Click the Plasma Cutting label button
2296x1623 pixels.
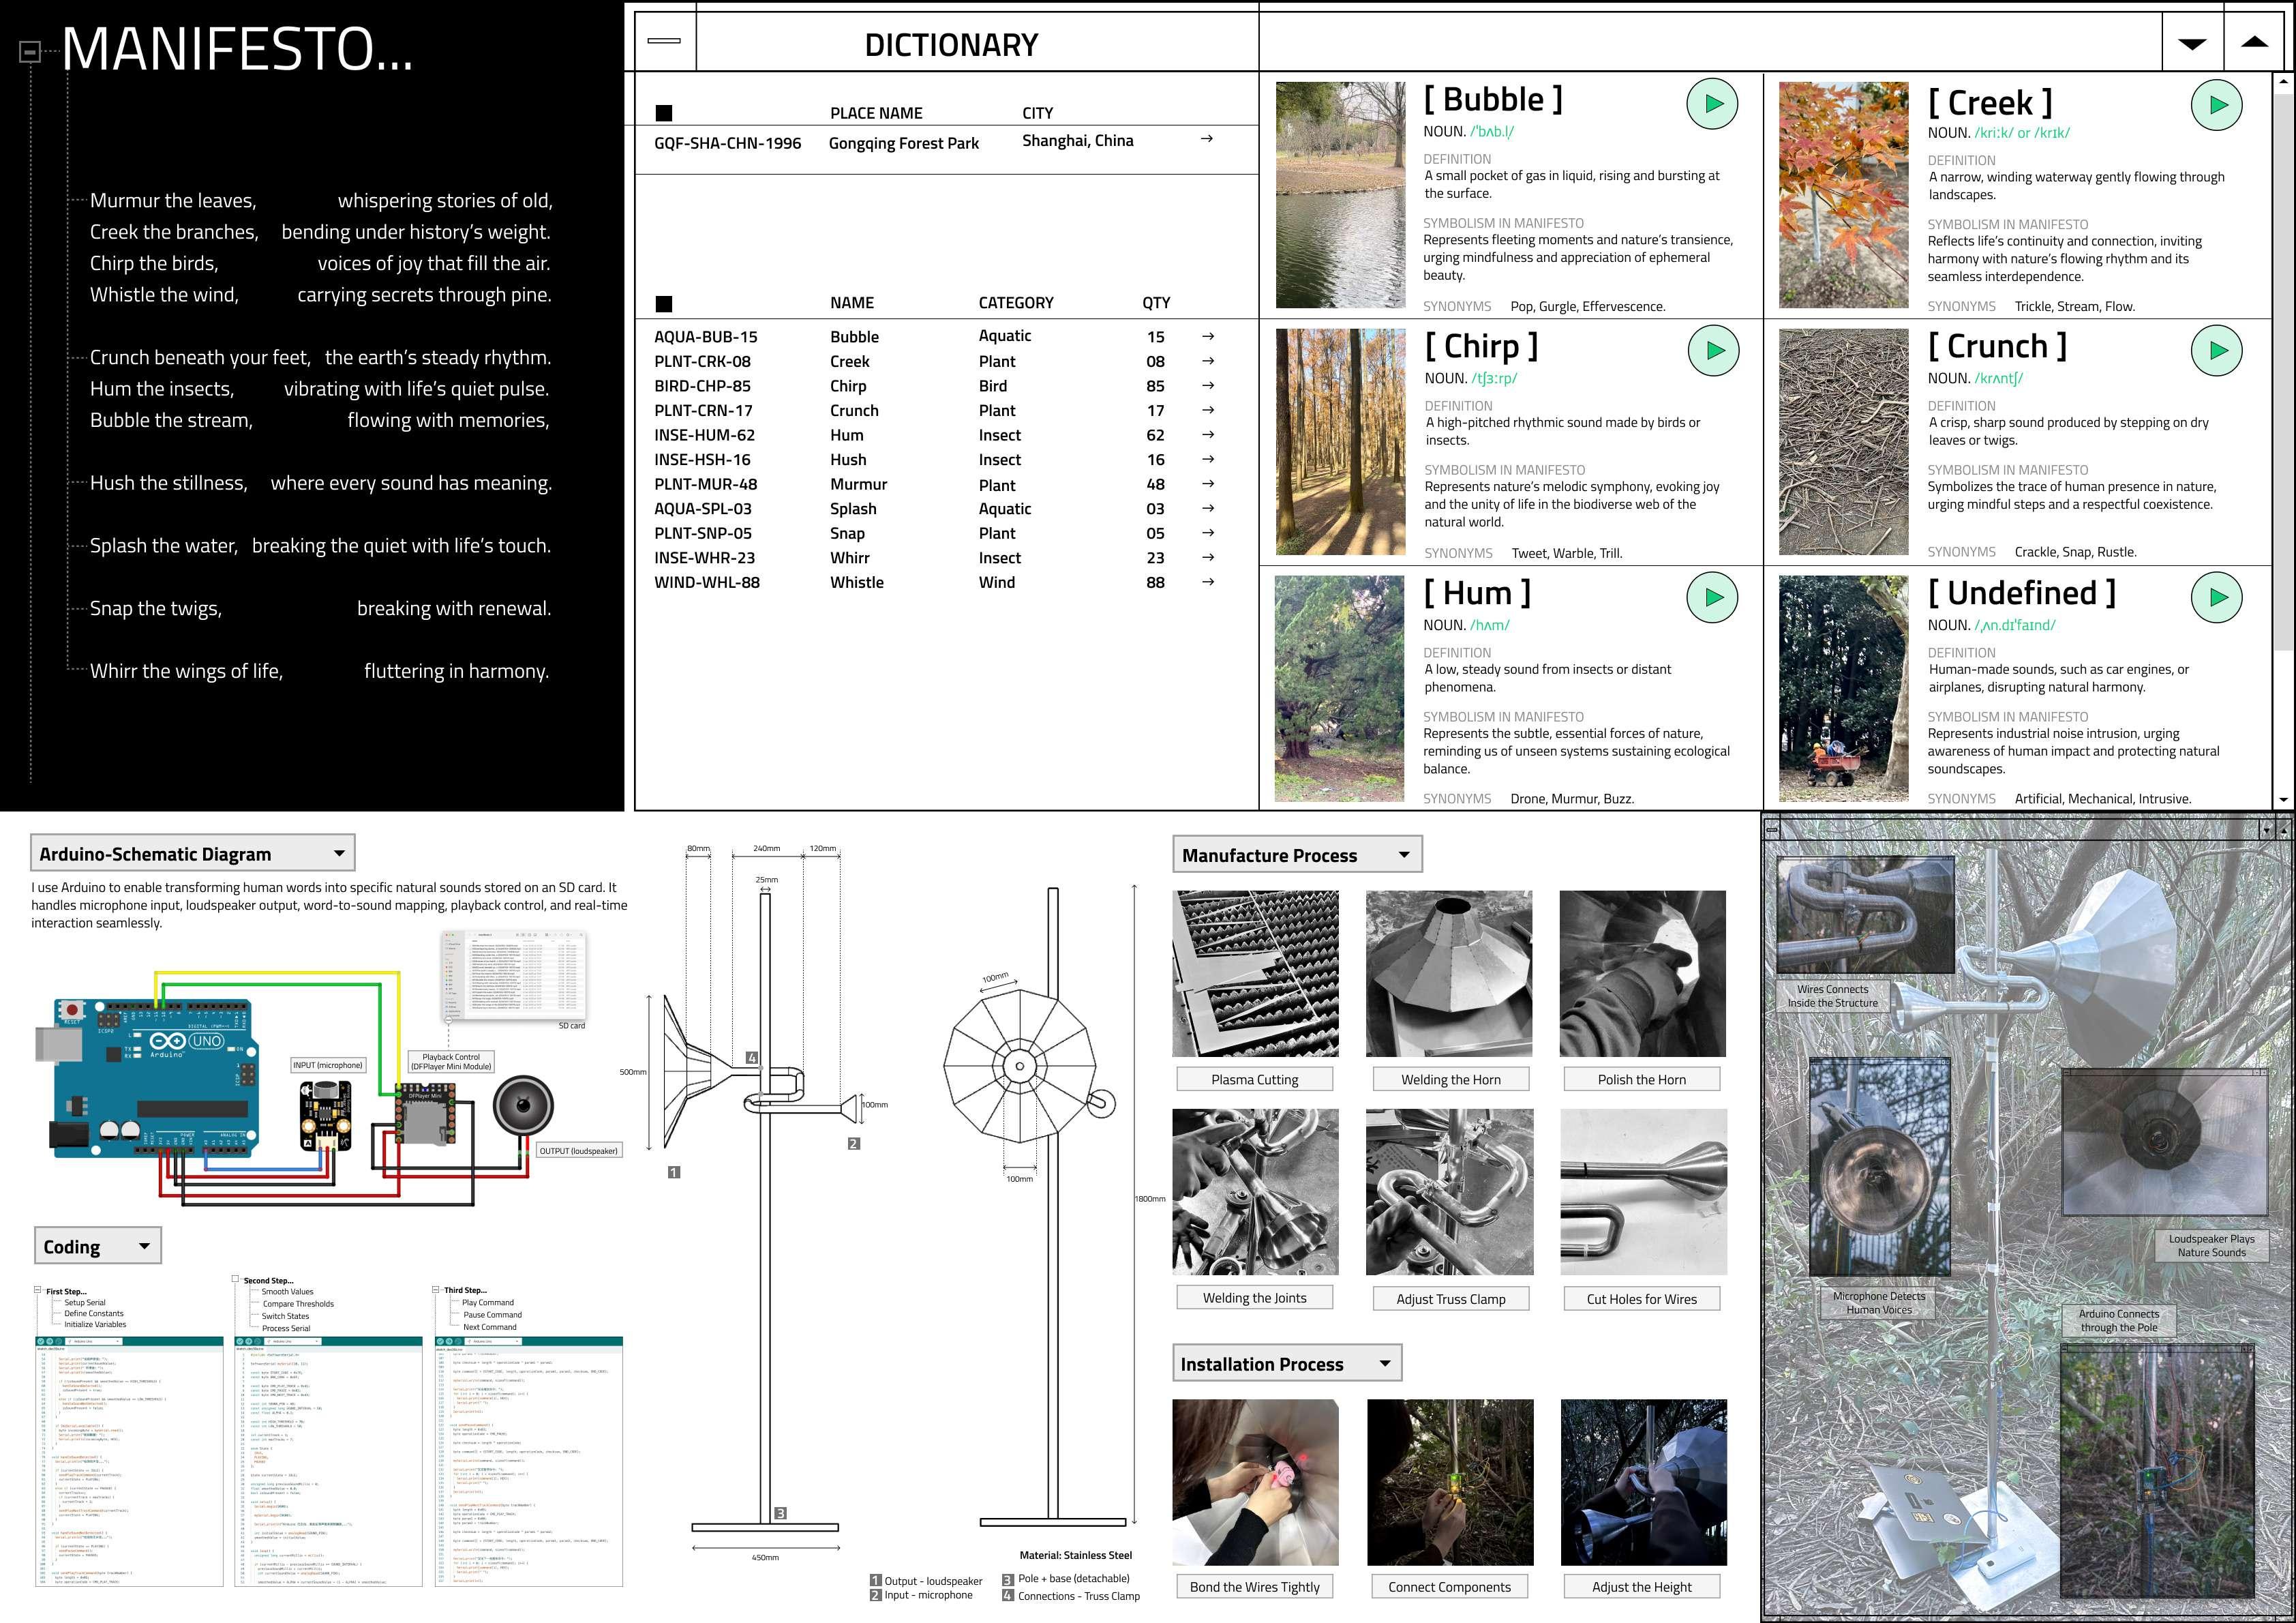[1254, 1079]
